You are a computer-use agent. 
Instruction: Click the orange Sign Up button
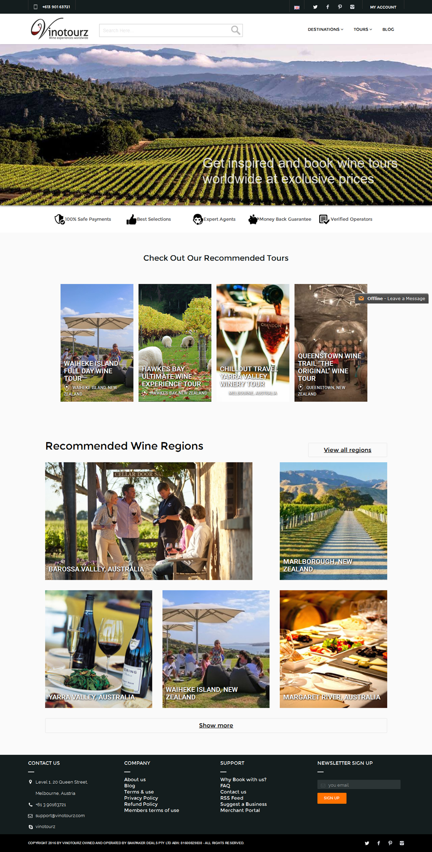[332, 798]
